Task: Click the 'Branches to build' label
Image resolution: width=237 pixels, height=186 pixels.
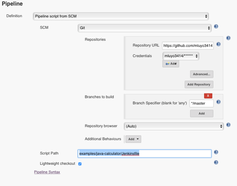Action: click(x=99, y=97)
